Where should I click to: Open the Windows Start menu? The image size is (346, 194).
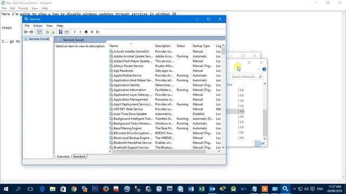coord(6,189)
